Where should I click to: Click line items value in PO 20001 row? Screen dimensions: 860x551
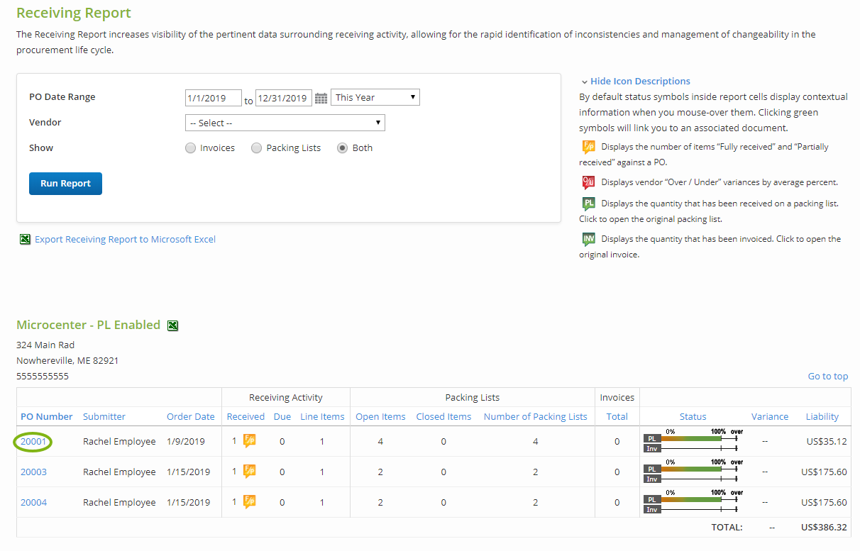(x=322, y=442)
